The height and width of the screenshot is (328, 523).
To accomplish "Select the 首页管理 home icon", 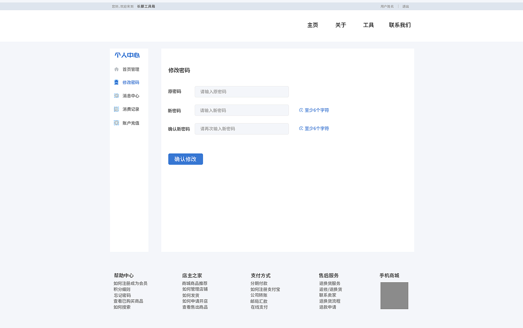I will pyautogui.click(x=116, y=69).
